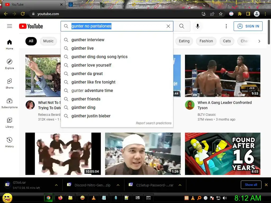Click the smiley Start button

coord(7,198)
